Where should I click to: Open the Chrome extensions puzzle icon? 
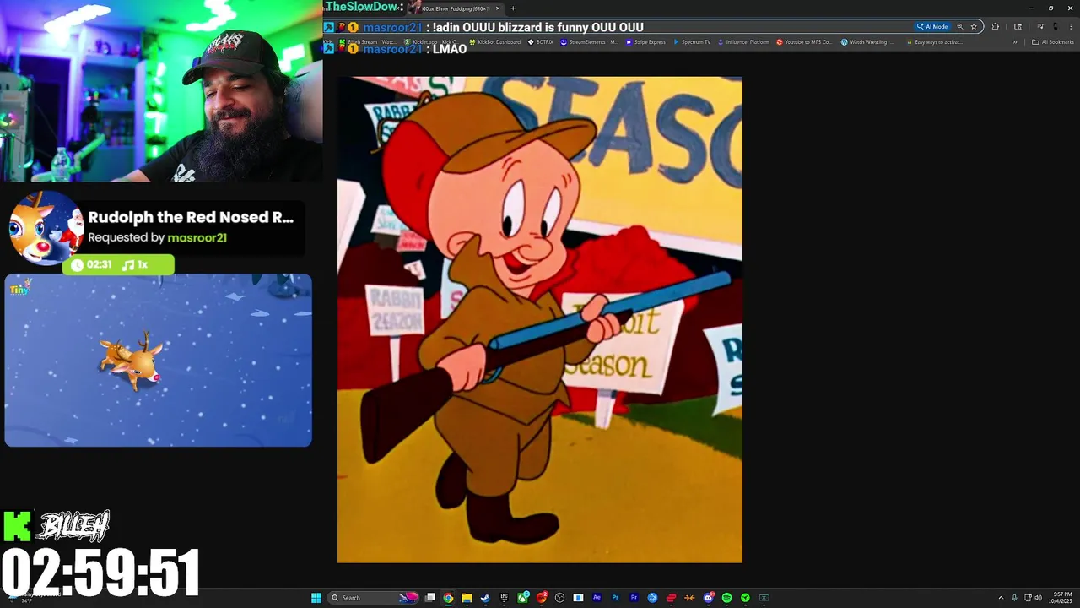996,27
